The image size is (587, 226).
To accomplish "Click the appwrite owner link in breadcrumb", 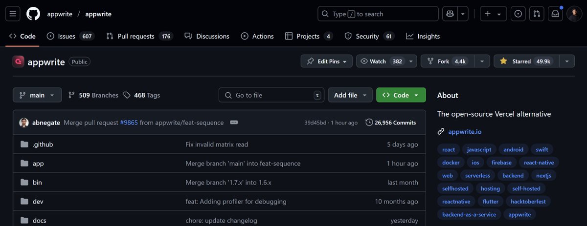I will (x=60, y=14).
